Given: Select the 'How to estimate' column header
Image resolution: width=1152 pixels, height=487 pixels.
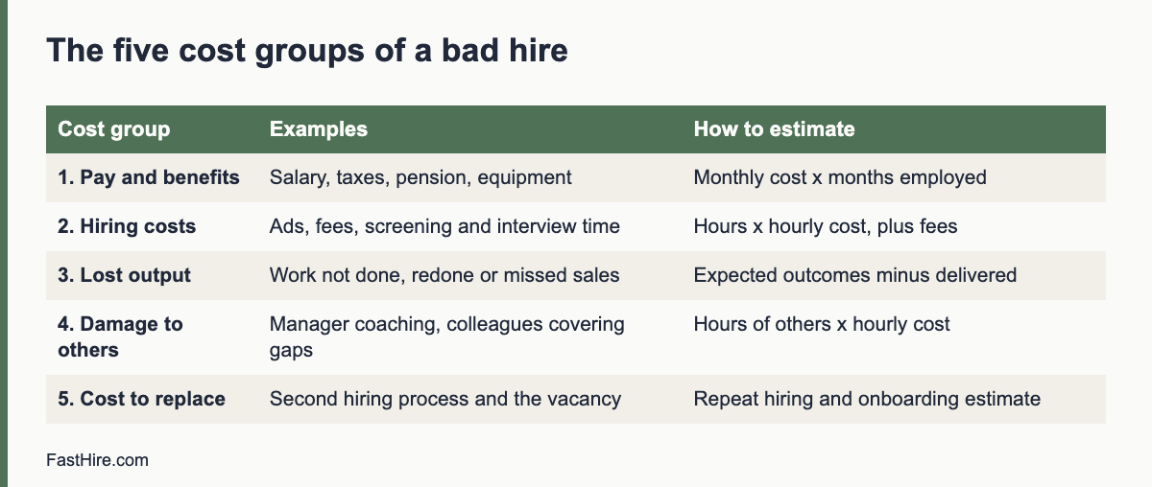Looking at the screenshot, I should pos(774,128).
